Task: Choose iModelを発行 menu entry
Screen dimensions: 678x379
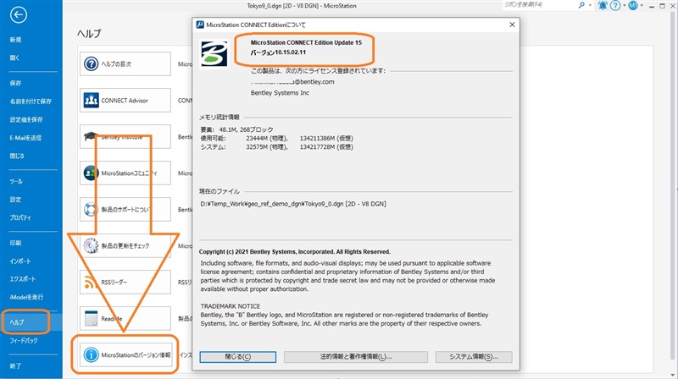Action: click(x=26, y=297)
